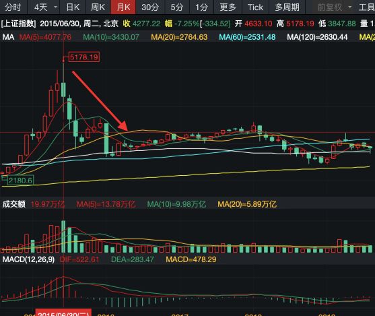This screenshot has height=316, width=375.
Task: Open the 前复权 dropdown arrow
Action: tap(349, 7)
